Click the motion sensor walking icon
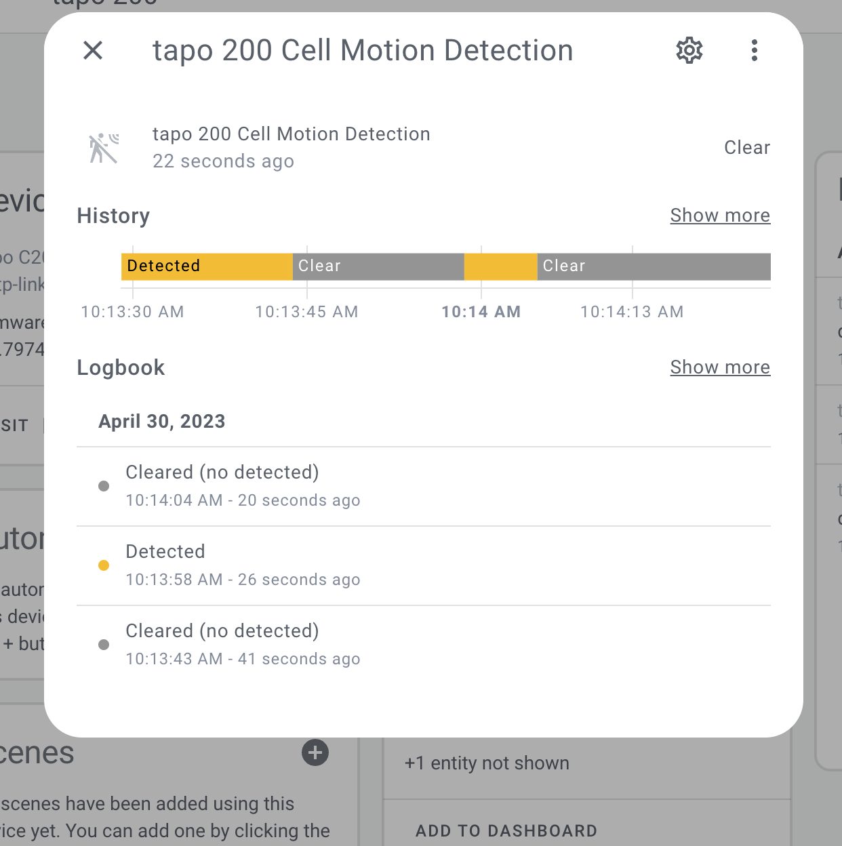The height and width of the screenshot is (846, 842). pos(104,148)
